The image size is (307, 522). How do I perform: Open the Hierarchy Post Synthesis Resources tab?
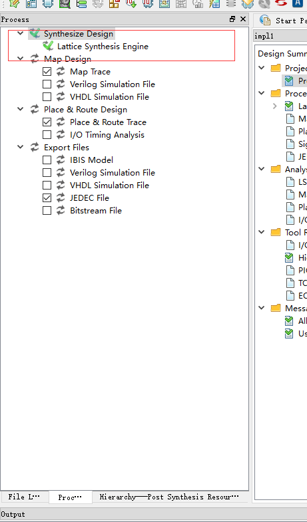coord(169,497)
